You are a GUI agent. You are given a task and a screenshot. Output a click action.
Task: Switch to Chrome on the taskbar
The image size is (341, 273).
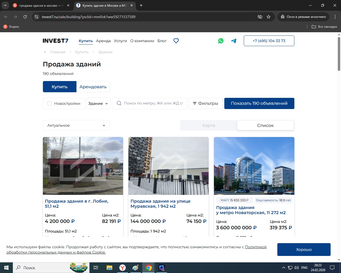pyautogui.click(x=149, y=268)
